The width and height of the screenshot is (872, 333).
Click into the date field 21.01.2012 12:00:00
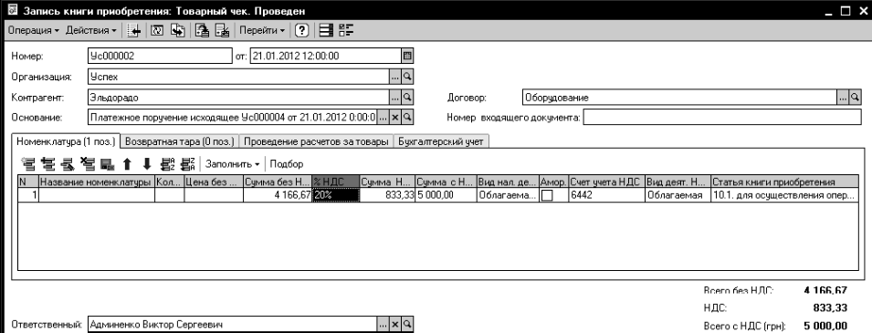325,56
